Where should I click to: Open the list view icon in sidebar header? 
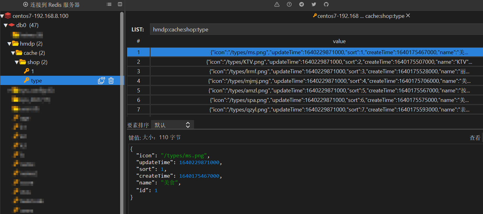[x=109, y=4]
